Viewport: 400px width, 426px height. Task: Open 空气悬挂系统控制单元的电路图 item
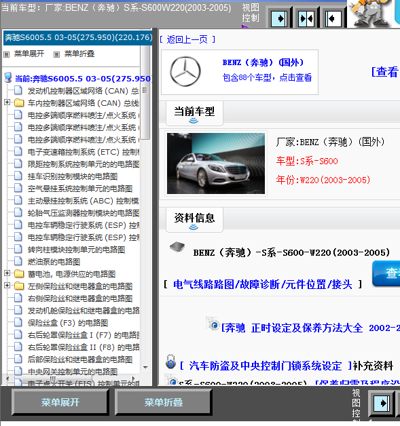[80, 189]
